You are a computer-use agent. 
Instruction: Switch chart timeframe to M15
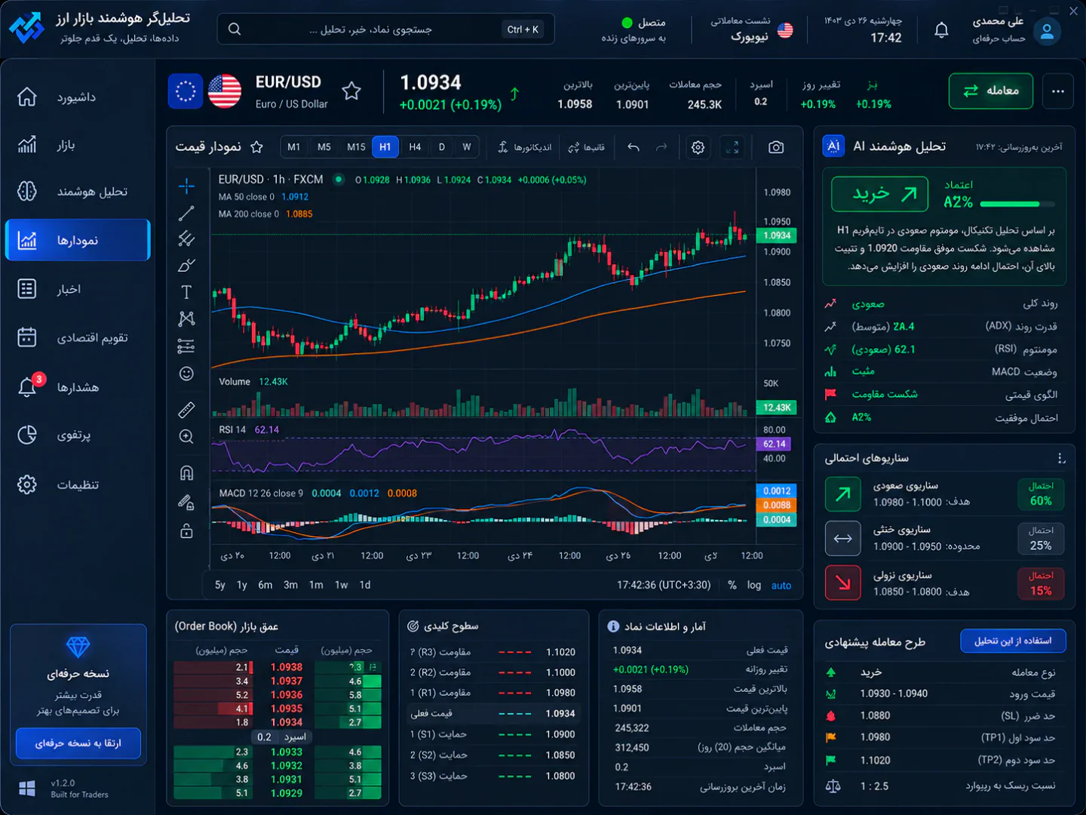click(356, 147)
